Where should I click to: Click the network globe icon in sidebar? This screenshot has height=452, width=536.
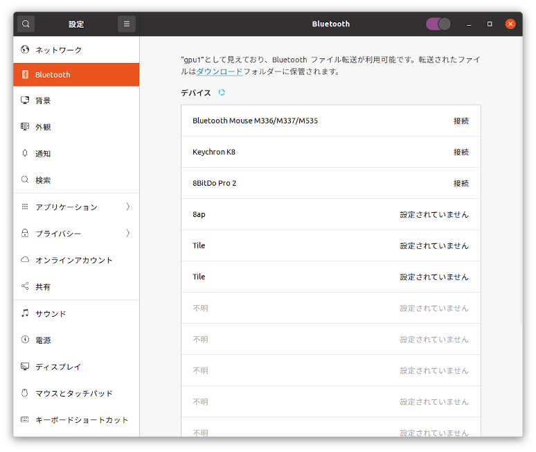(x=25, y=50)
